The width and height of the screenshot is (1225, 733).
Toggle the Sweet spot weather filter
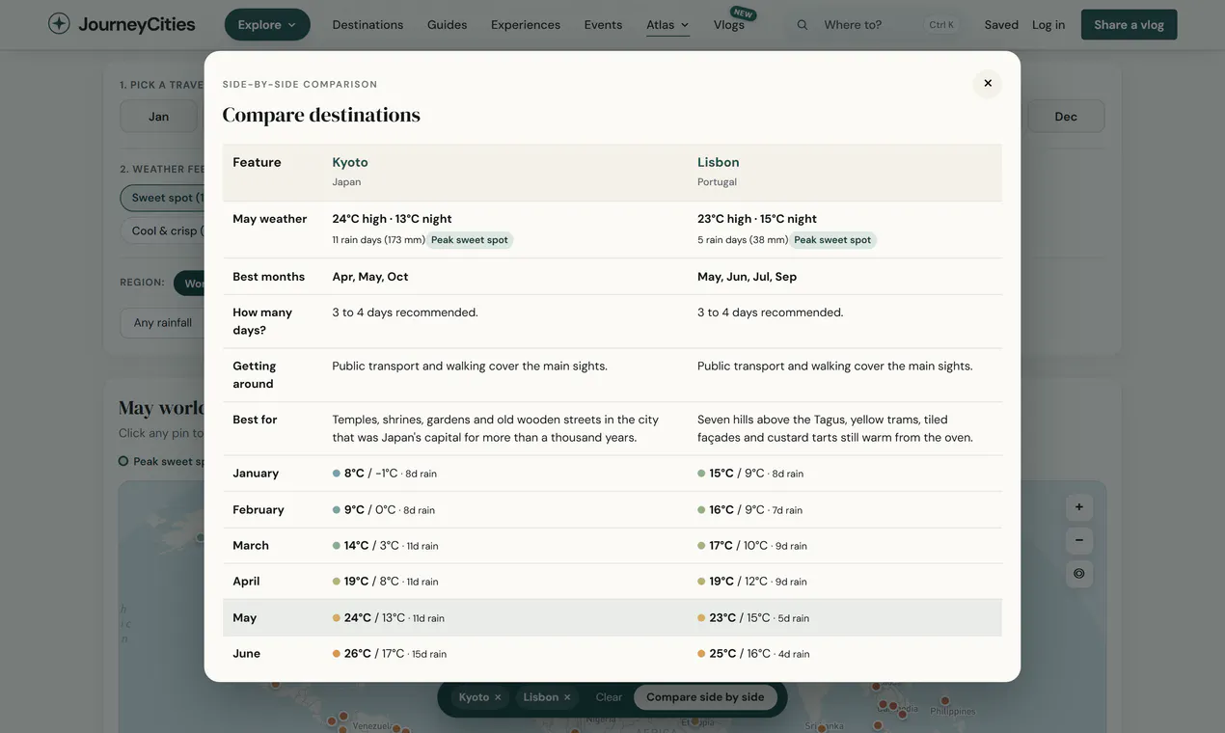164,198
